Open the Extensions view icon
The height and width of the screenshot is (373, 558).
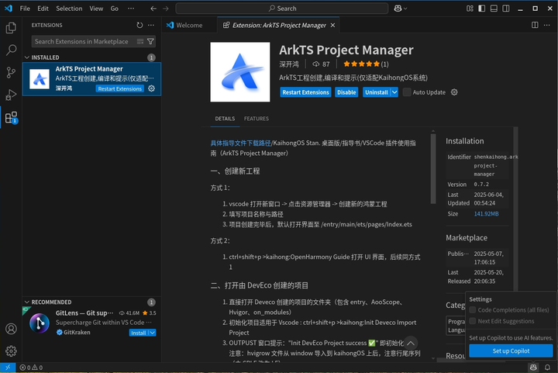click(11, 117)
